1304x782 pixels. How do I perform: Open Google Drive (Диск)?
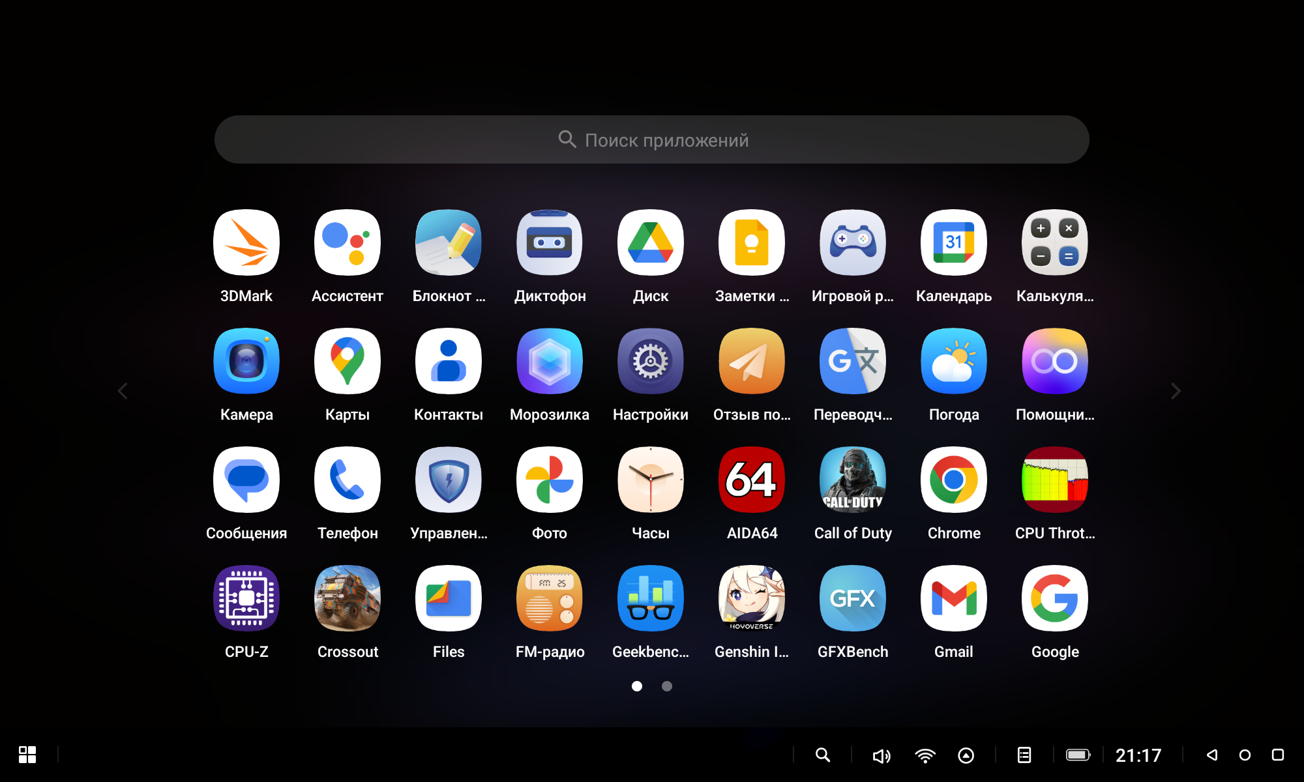651,242
